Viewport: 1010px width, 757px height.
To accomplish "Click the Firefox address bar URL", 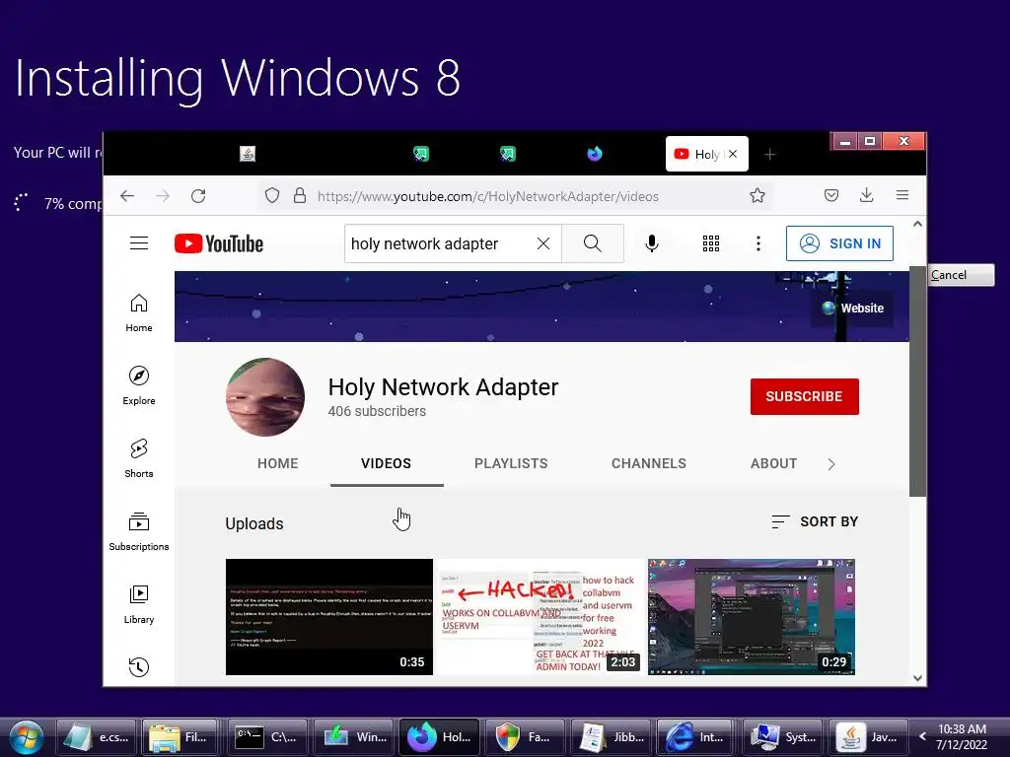I will pyautogui.click(x=487, y=196).
